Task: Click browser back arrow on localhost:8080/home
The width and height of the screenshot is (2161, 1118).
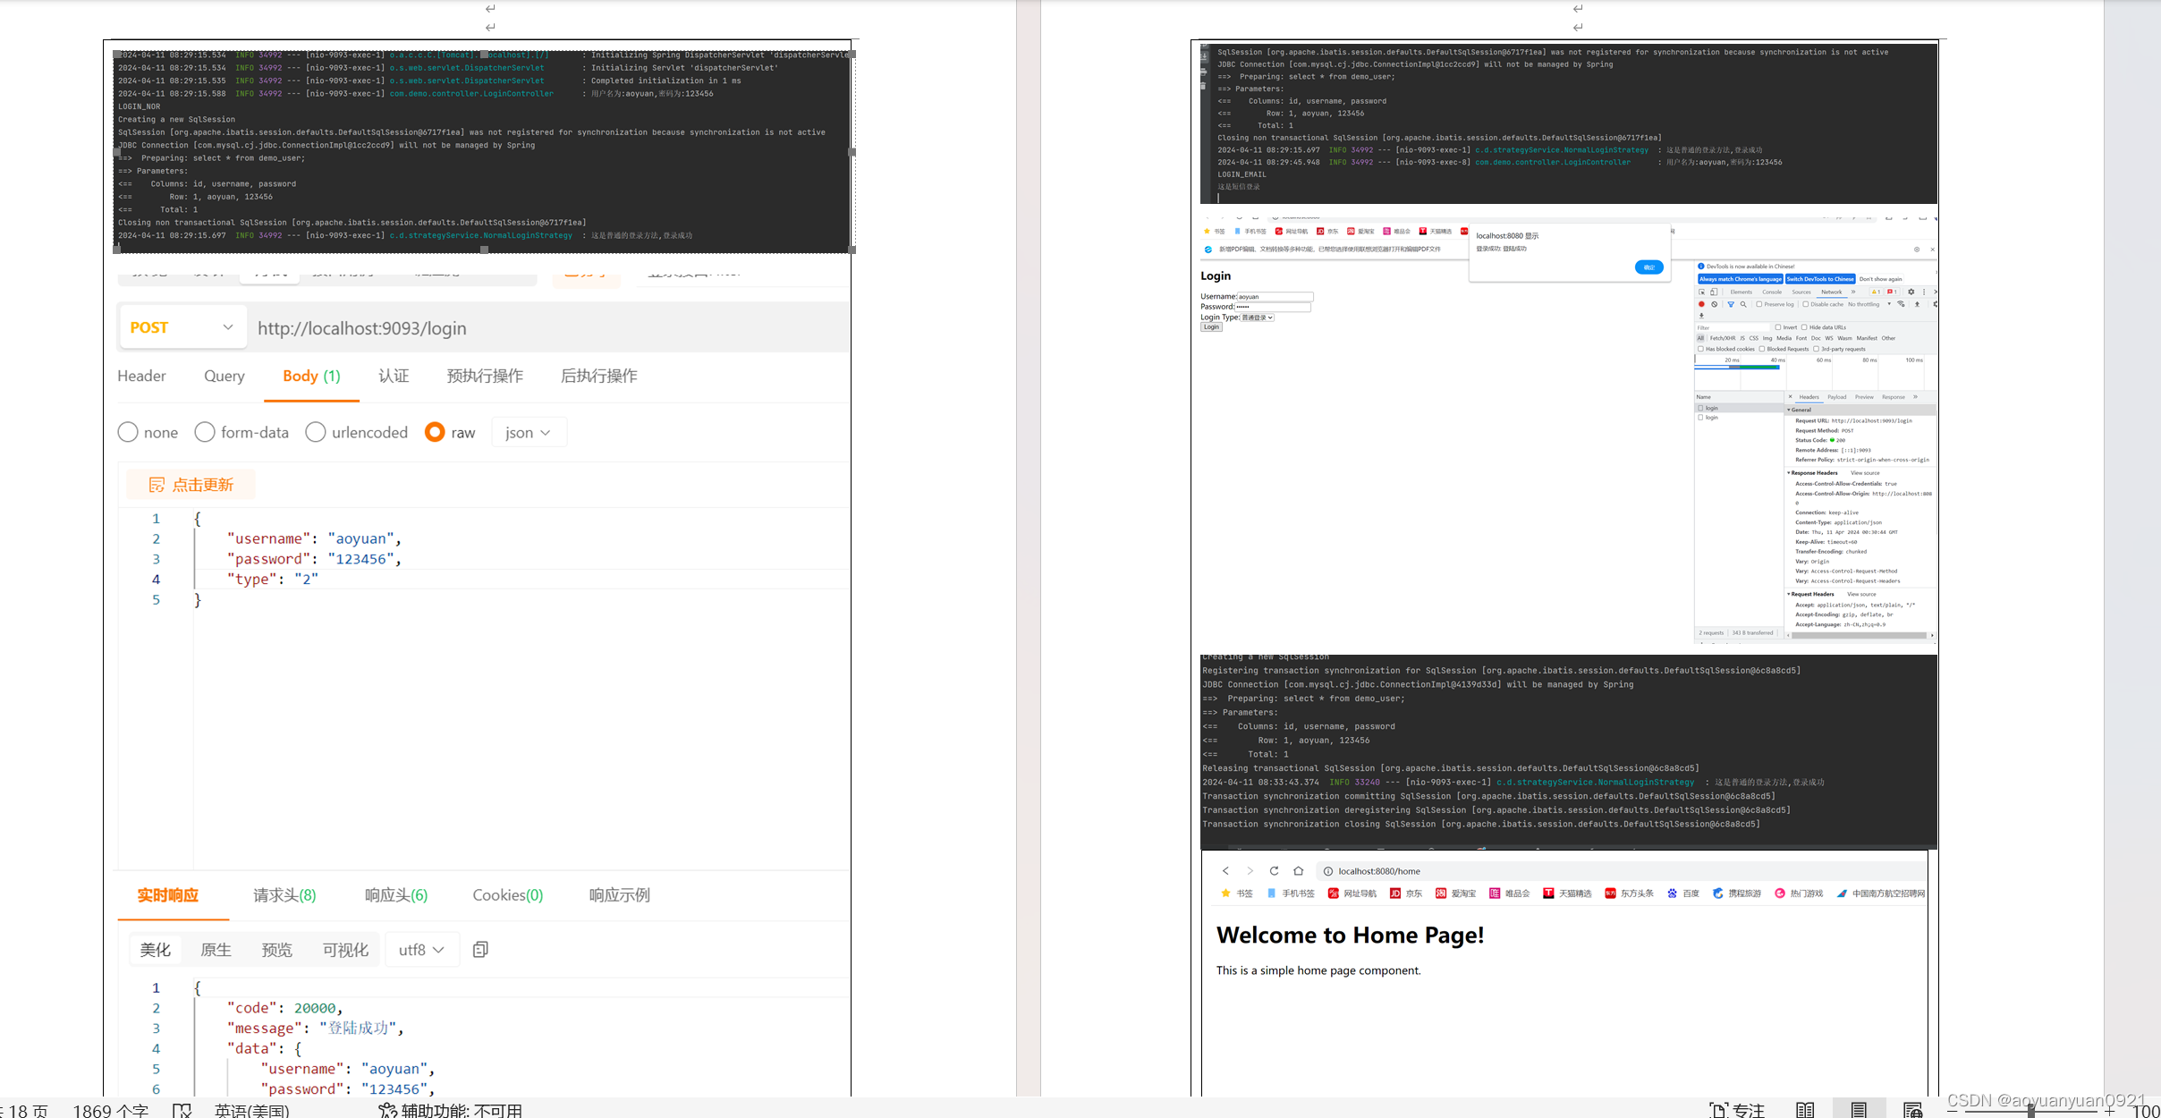Action: tap(1225, 871)
